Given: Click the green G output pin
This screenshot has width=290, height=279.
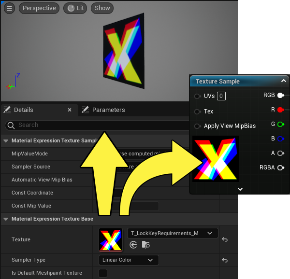Looking at the screenshot, I should [281, 124].
